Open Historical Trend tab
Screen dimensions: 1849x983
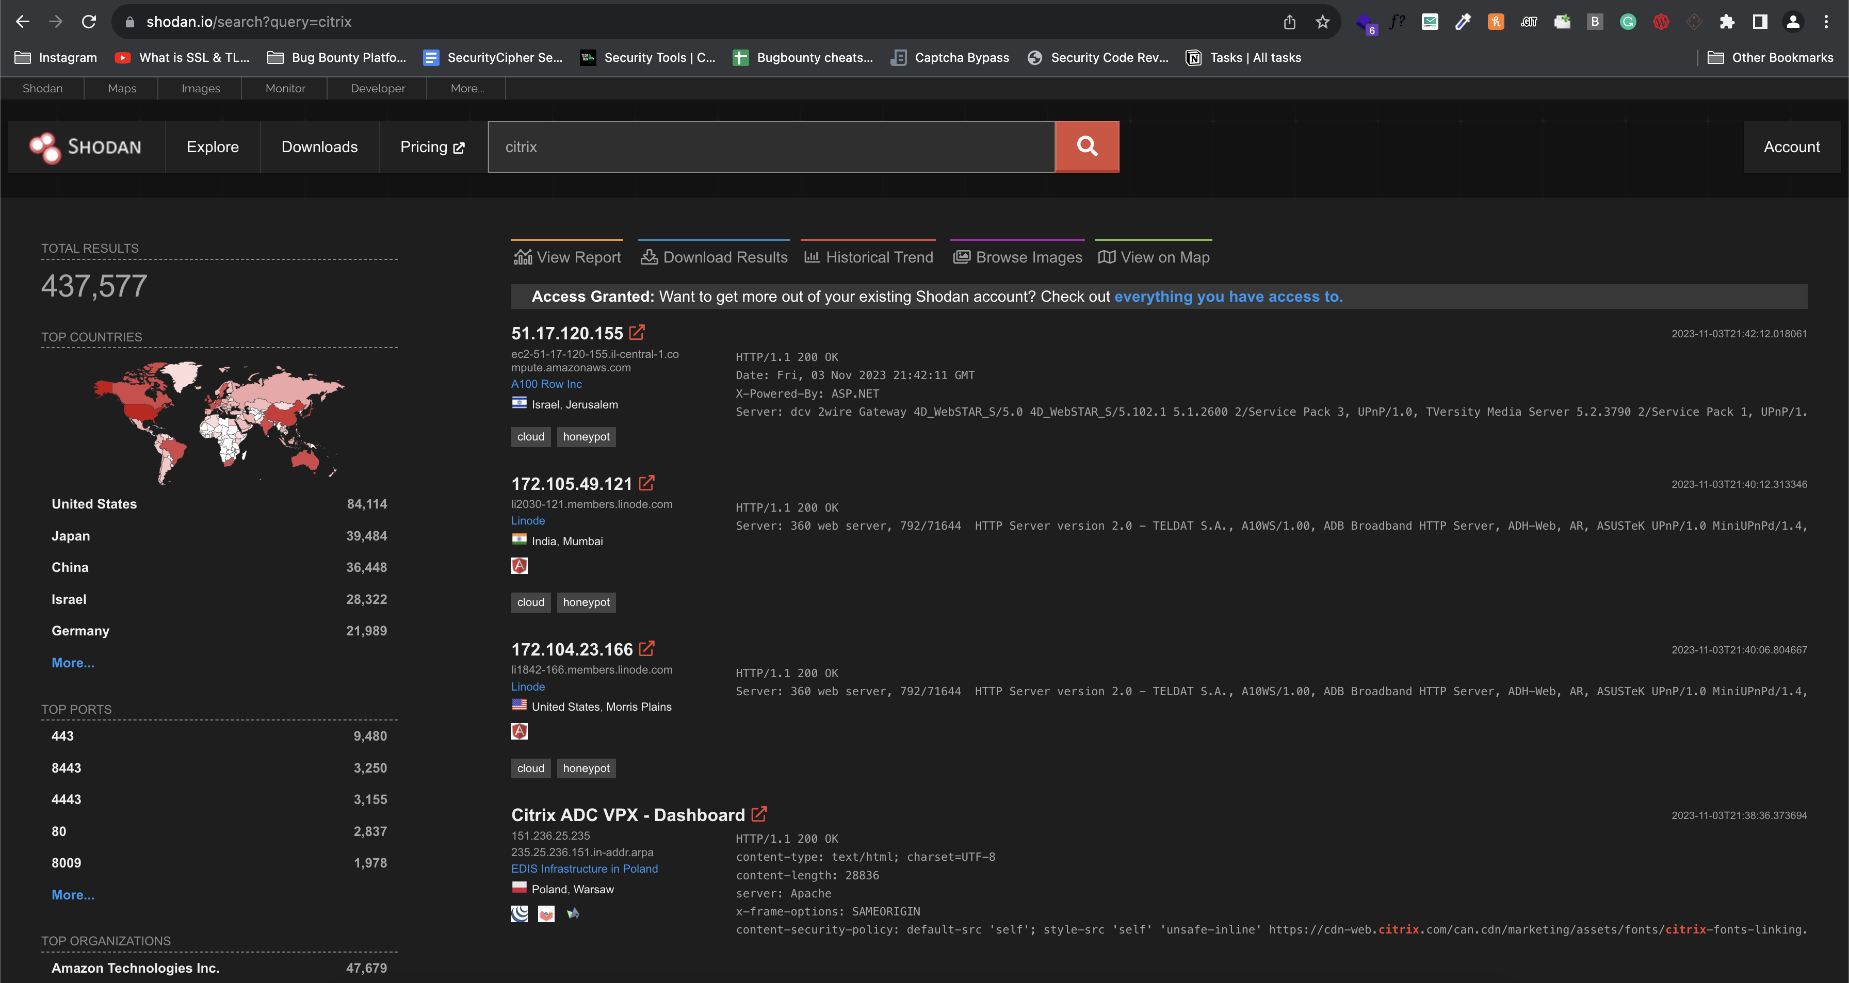pos(868,257)
